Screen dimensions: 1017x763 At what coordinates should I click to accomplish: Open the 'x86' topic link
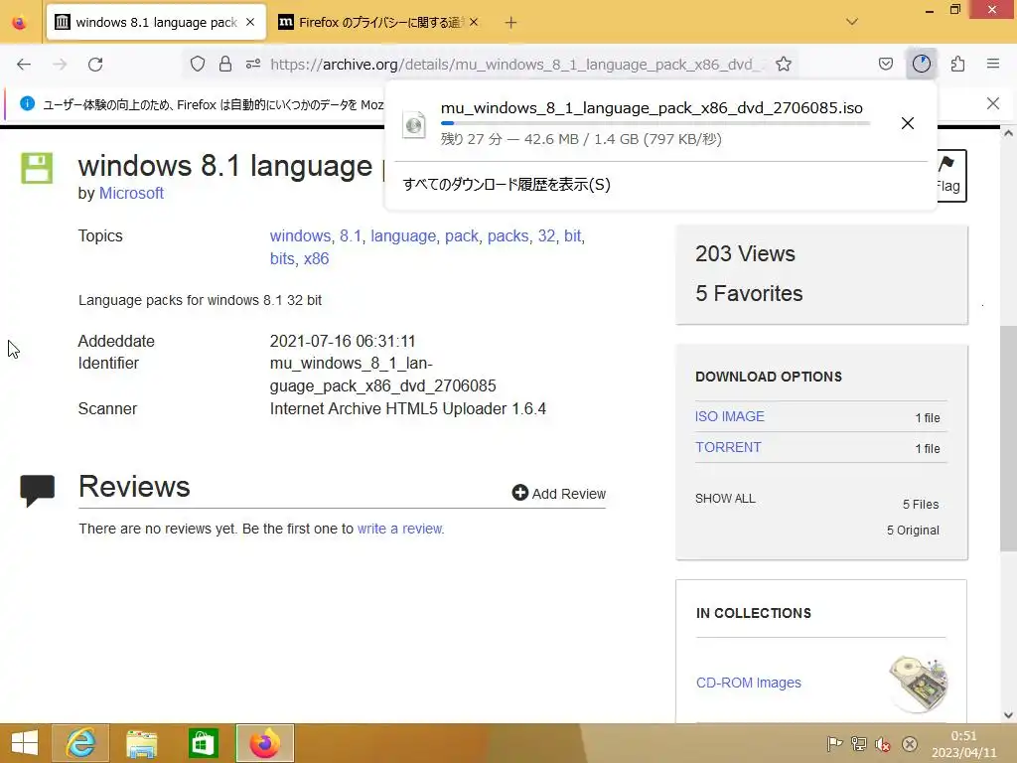pyautogui.click(x=316, y=258)
